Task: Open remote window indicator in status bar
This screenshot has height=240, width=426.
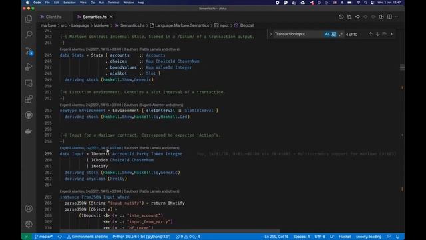Action: pos(27,237)
